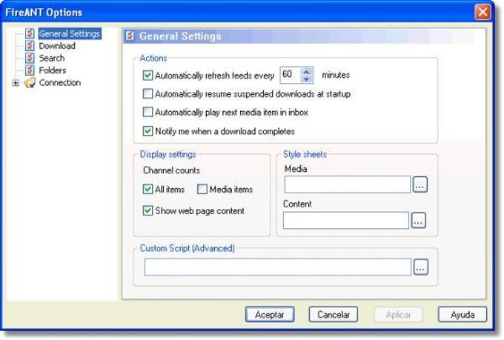Screen dimensions: 504x340
Task: Click the Download checklist icon
Action: coord(30,46)
